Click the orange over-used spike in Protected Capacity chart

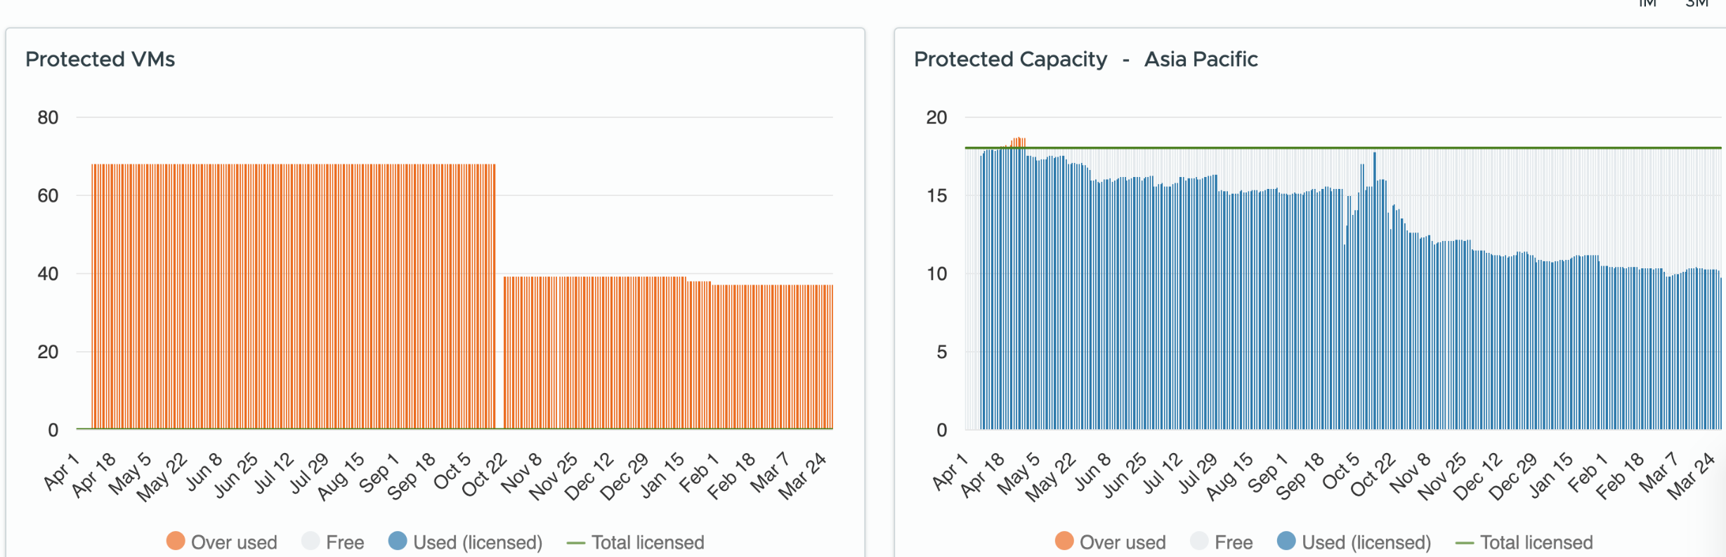pos(1019,141)
